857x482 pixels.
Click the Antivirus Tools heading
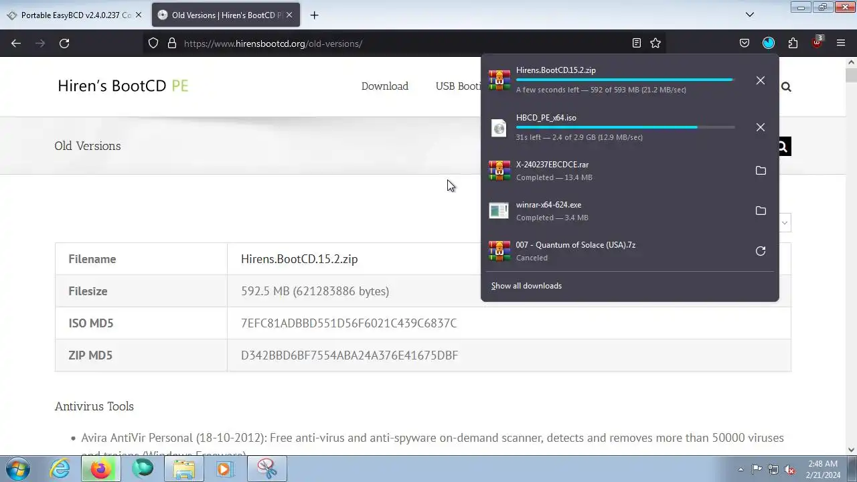coord(94,406)
